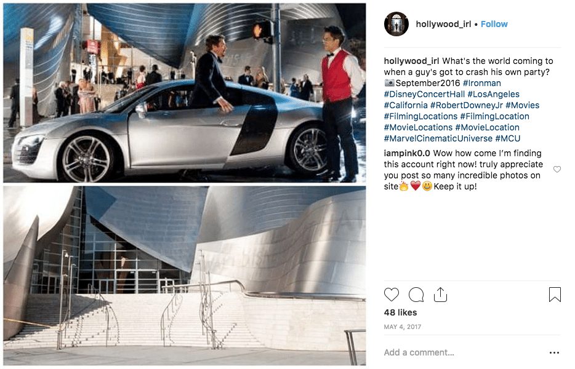The height and width of the screenshot is (369, 575).
Task: Open the #Ironman hashtag
Action: click(x=481, y=83)
